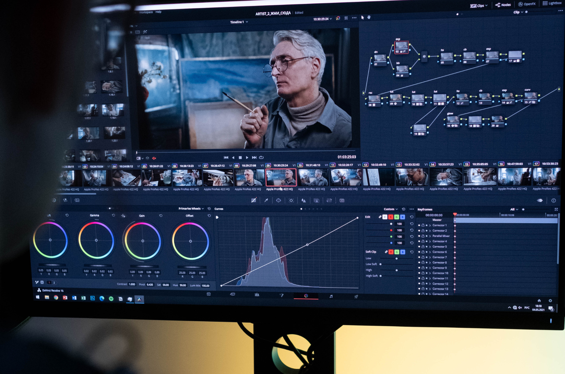The image size is (565, 374).
Task: Reset the Gamma wheel
Action: pos(113,215)
